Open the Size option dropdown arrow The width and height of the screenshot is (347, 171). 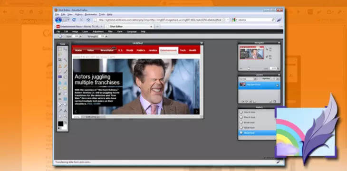tap(80, 36)
